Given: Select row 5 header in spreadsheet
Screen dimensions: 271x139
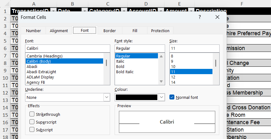Looking at the screenshot, I should coord(5,41).
